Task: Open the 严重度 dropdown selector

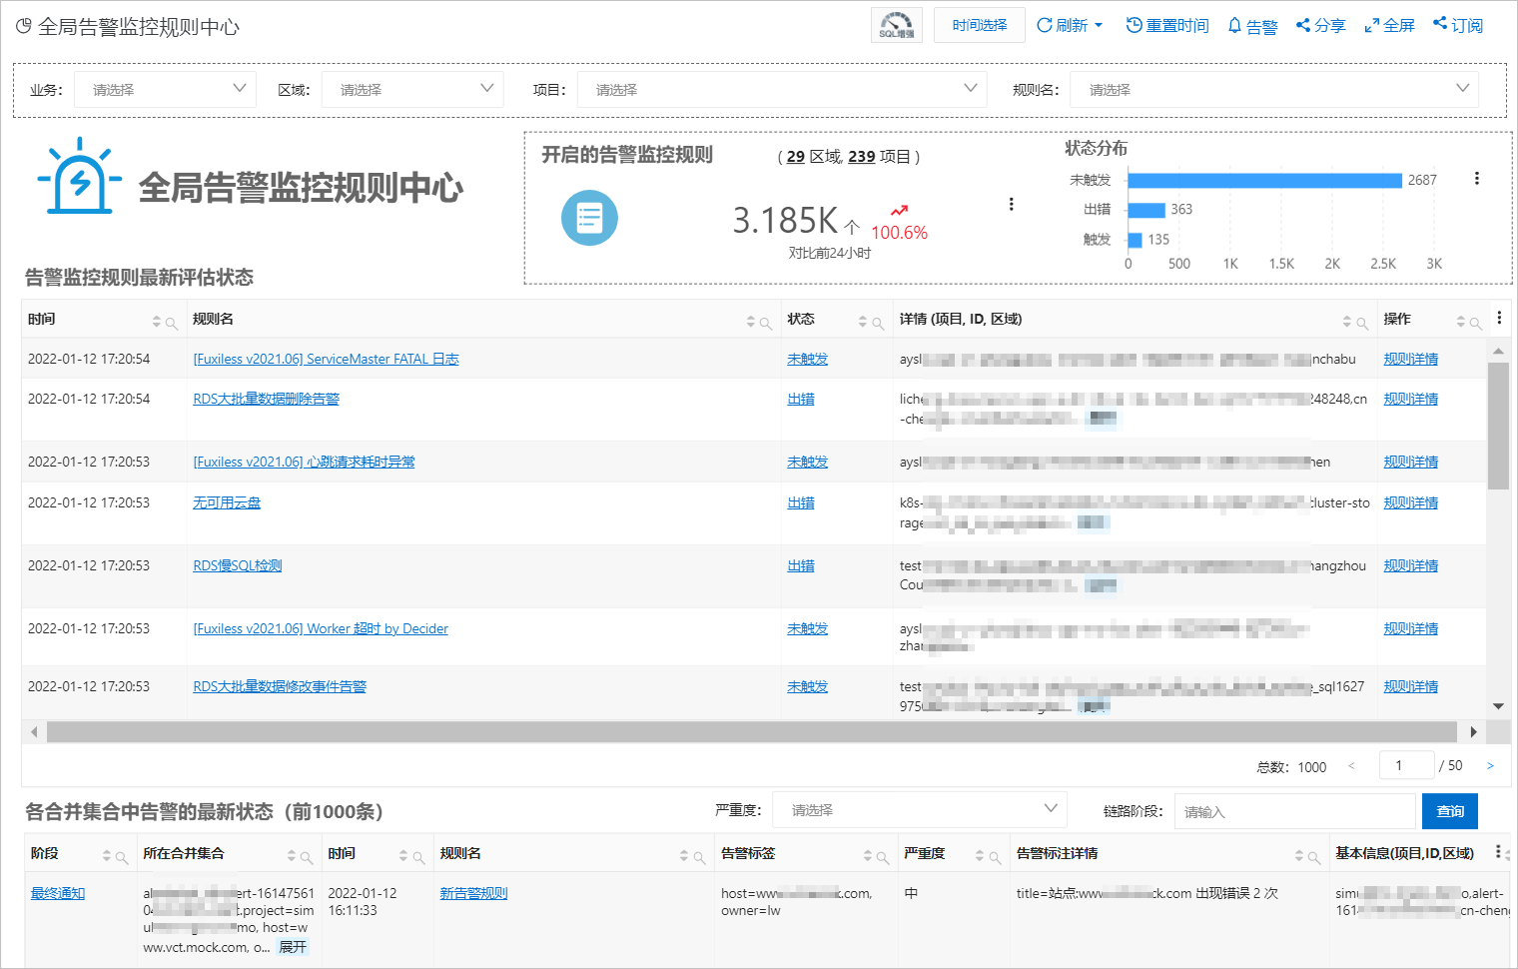Action: click(x=920, y=810)
